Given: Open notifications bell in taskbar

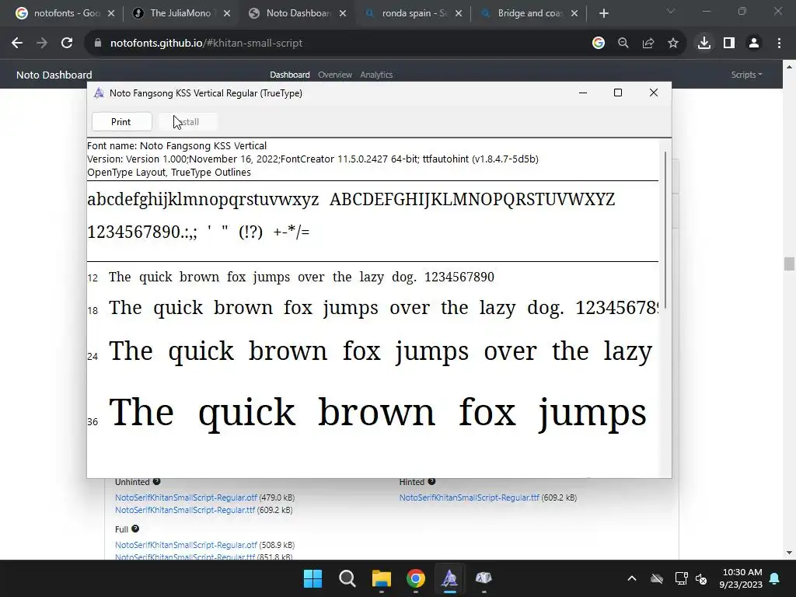Looking at the screenshot, I should [775, 578].
